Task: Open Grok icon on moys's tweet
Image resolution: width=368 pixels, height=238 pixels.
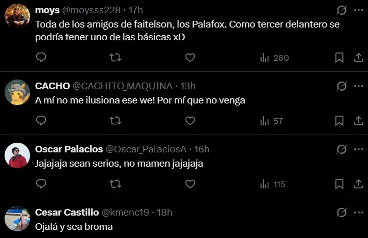Action: (343, 11)
